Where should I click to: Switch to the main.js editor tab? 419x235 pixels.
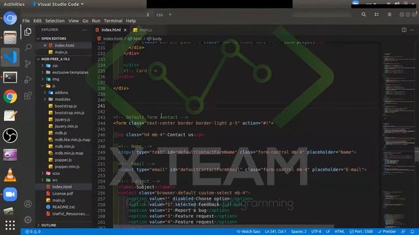click(143, 30)
